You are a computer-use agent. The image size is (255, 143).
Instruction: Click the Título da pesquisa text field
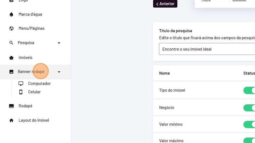click(x=206, y=49)
